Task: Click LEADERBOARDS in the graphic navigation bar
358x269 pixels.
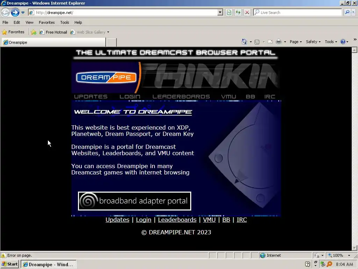Action: (181, 97)
